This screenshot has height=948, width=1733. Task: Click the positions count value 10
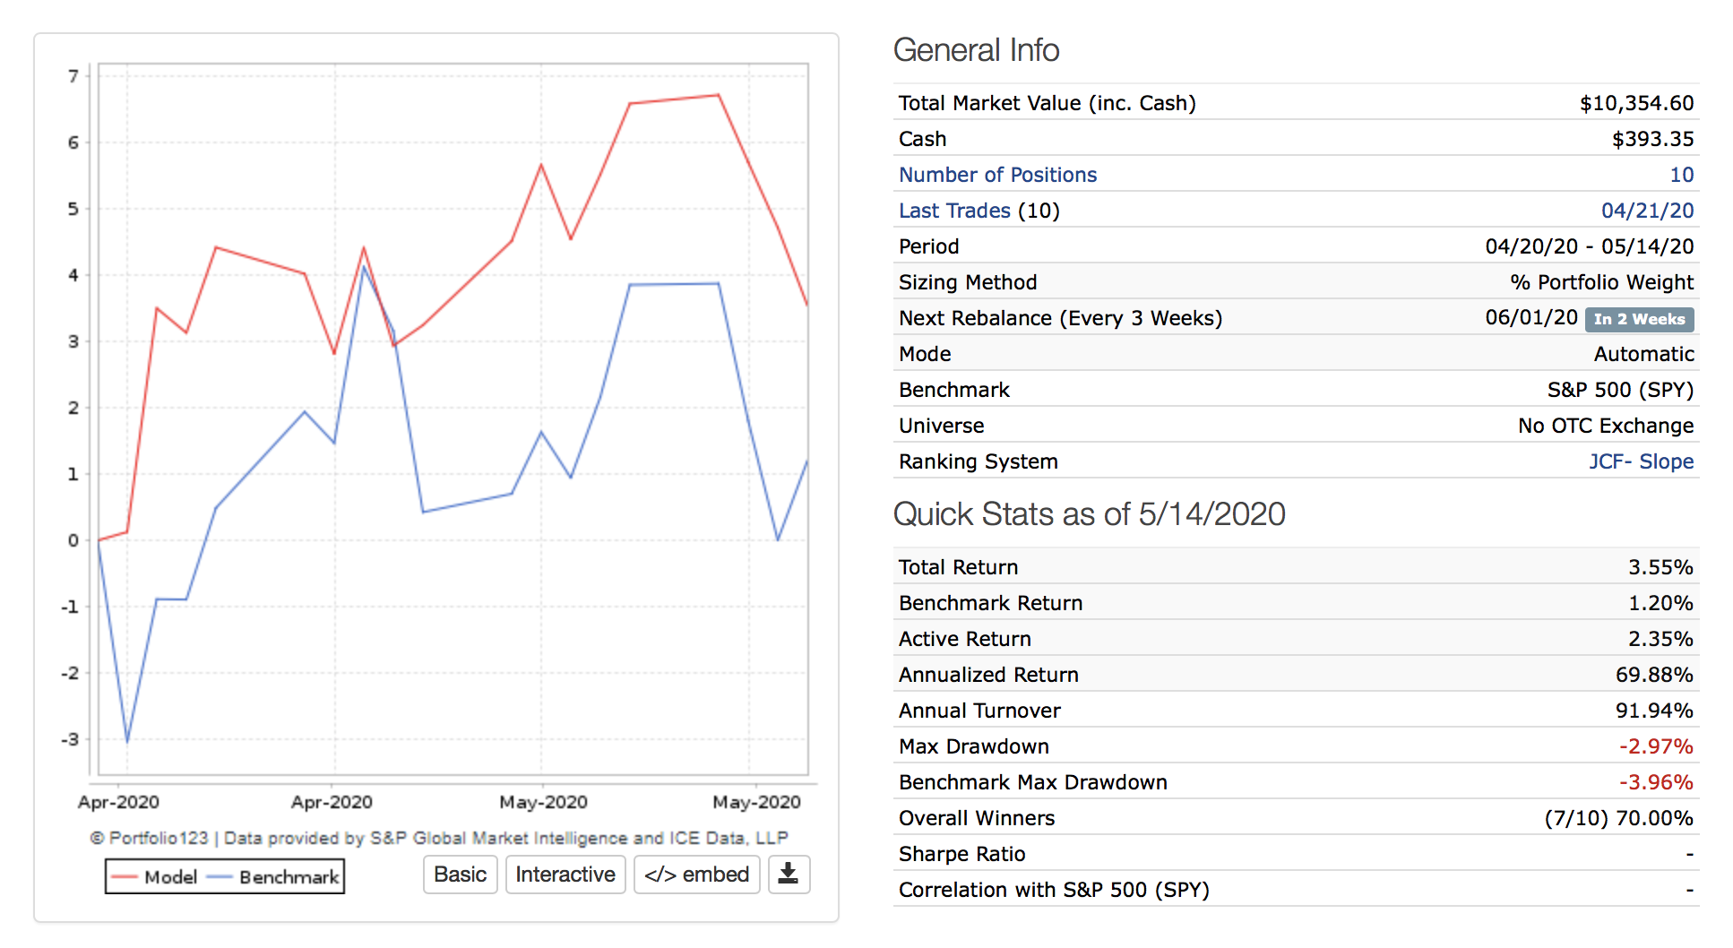(1681, 175)
